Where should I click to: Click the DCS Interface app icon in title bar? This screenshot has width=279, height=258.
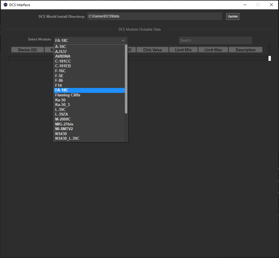pos(6,5)
